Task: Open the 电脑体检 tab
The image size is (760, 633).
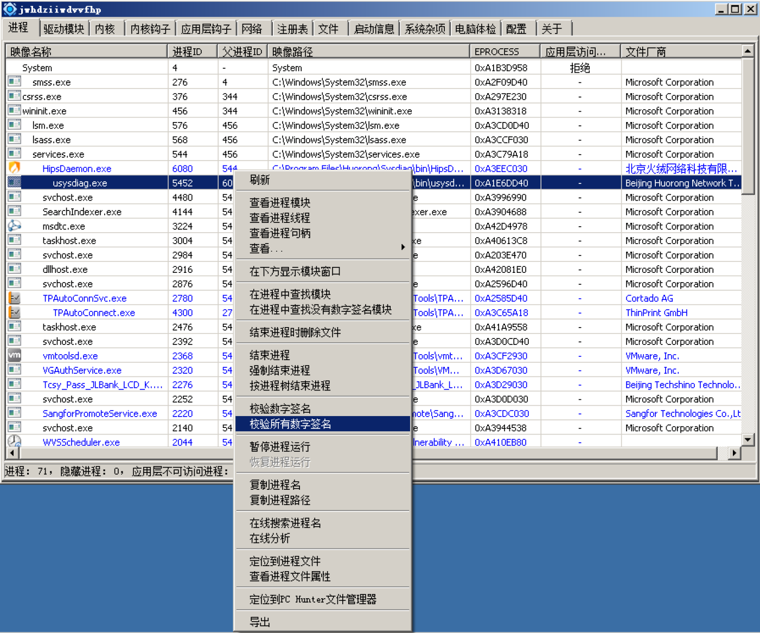Action: click(x=475, y=29)
